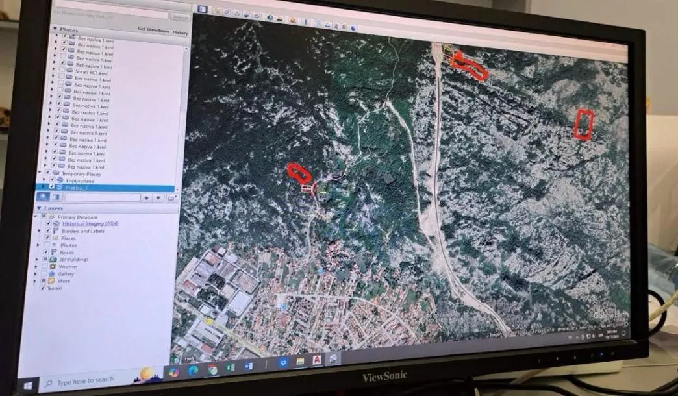The image size is (678, 396).
Task: Toggle the Temporary Places checkbox
Action: tap(47, 172)
